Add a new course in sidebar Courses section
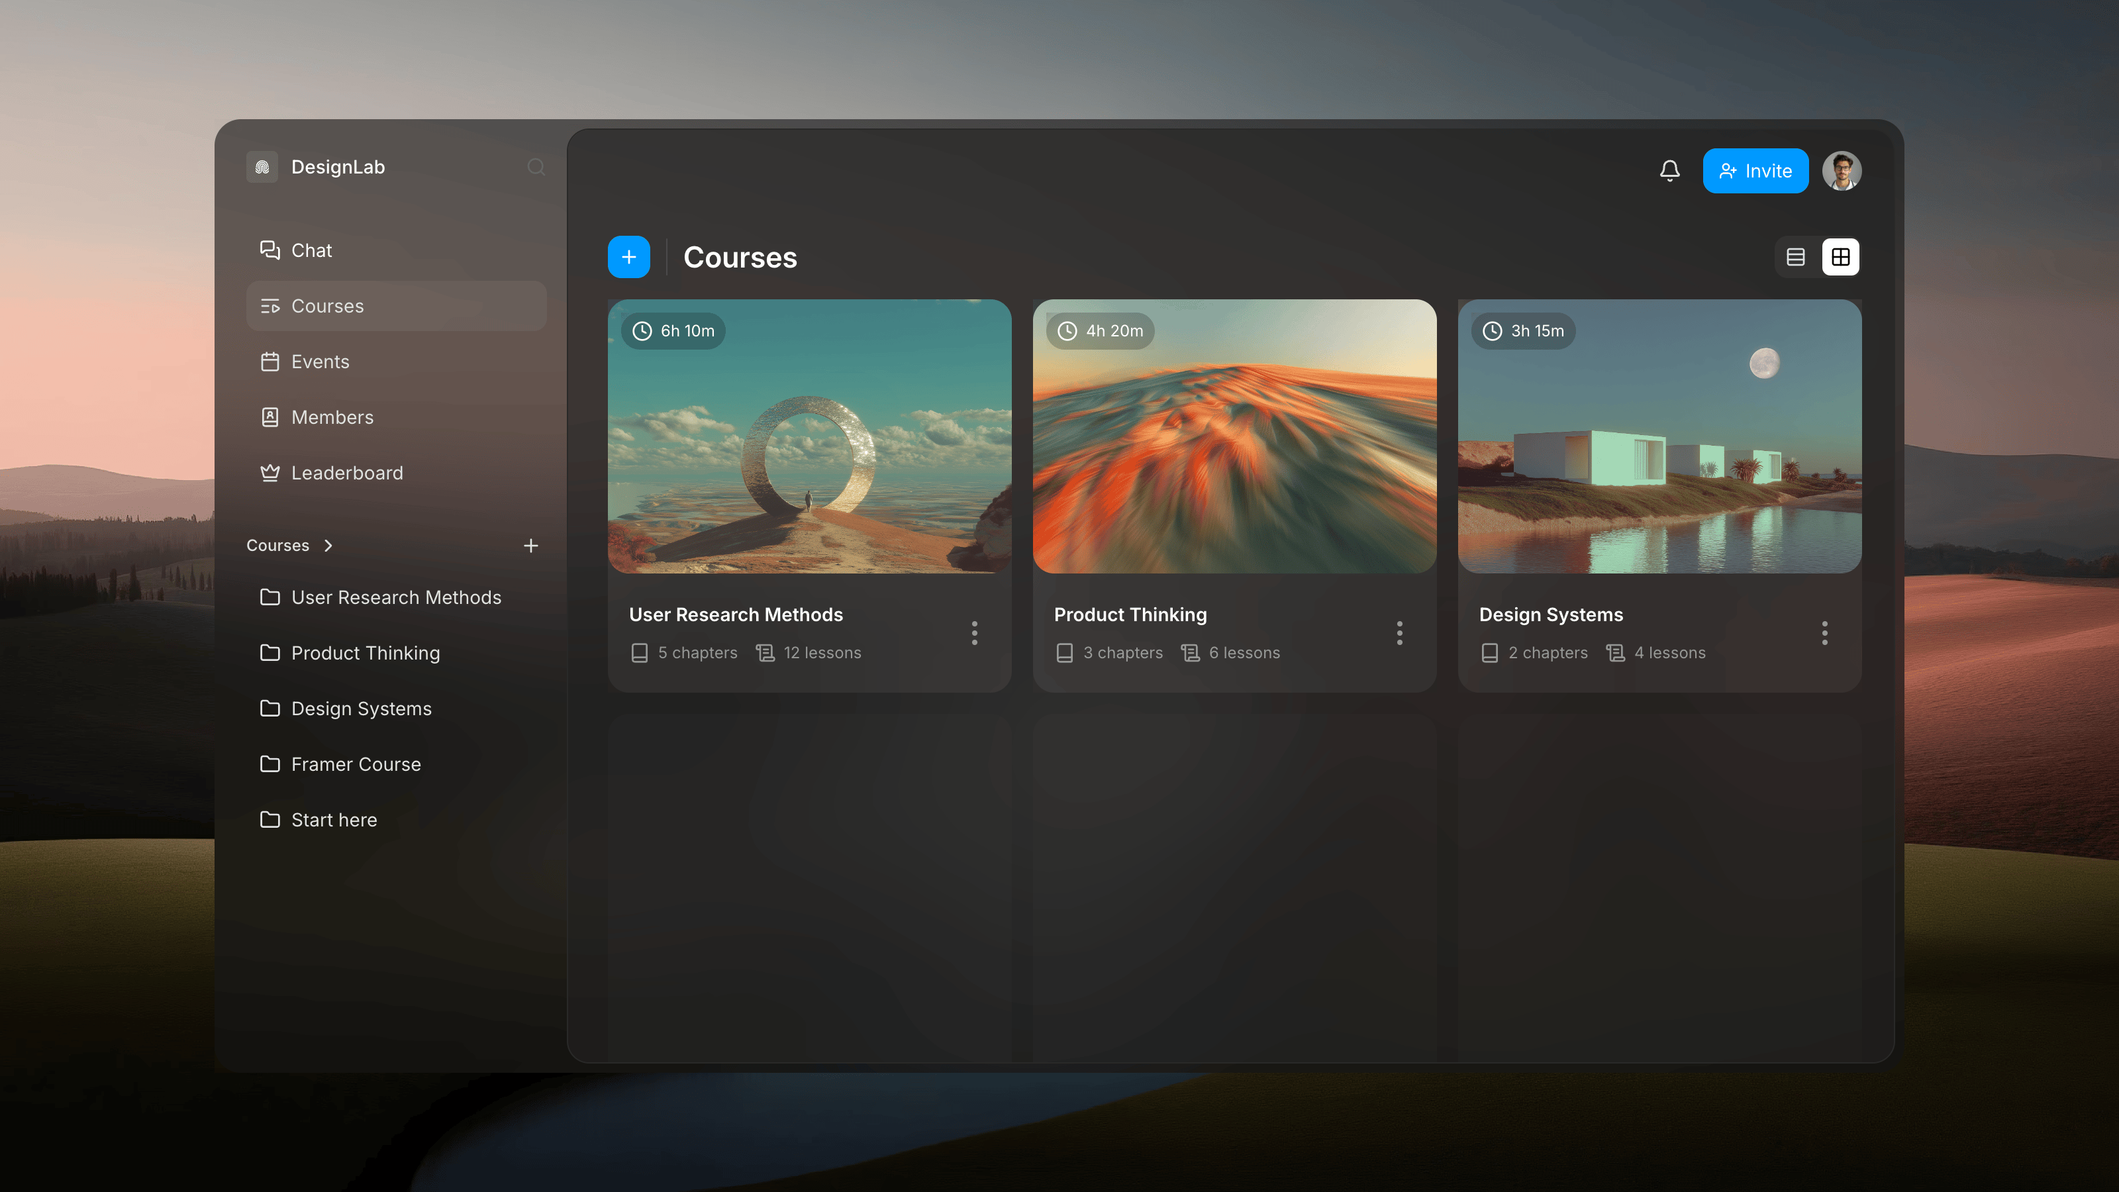 pos(530,546)
